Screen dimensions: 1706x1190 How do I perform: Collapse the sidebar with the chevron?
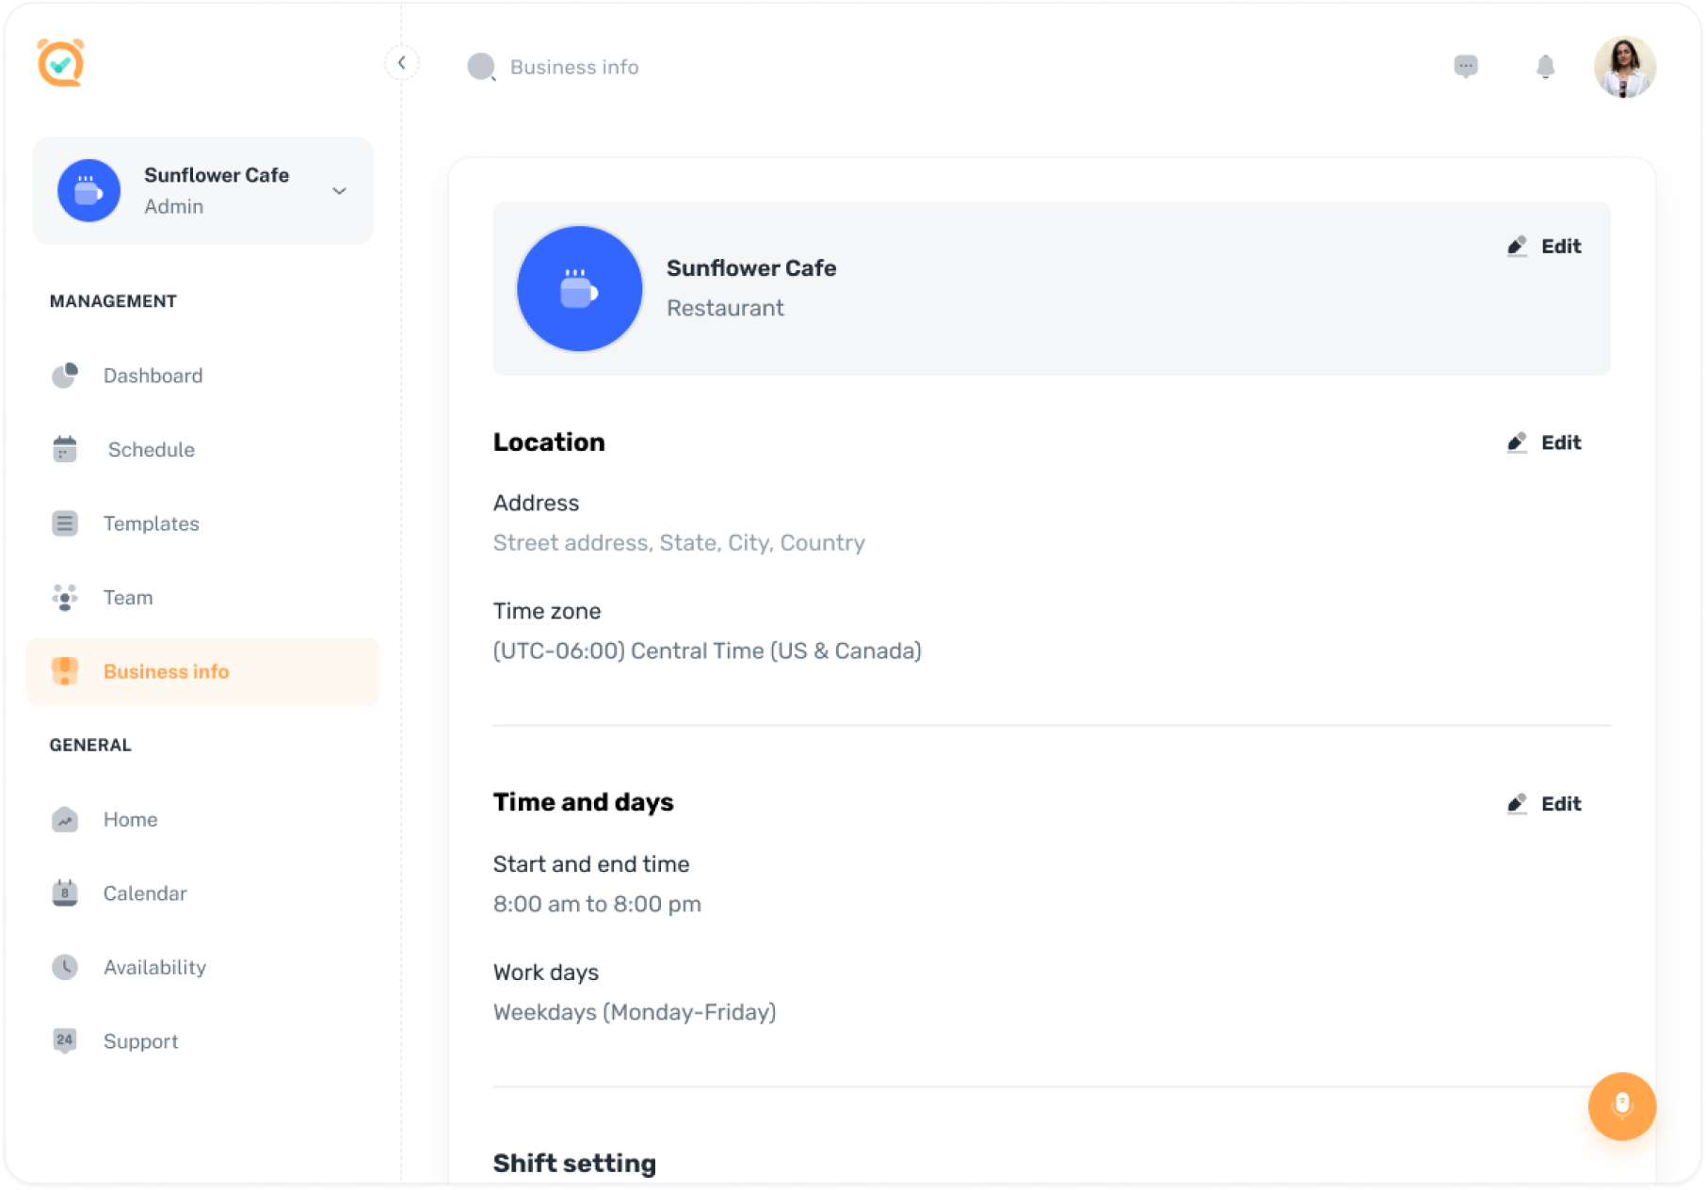402,63
